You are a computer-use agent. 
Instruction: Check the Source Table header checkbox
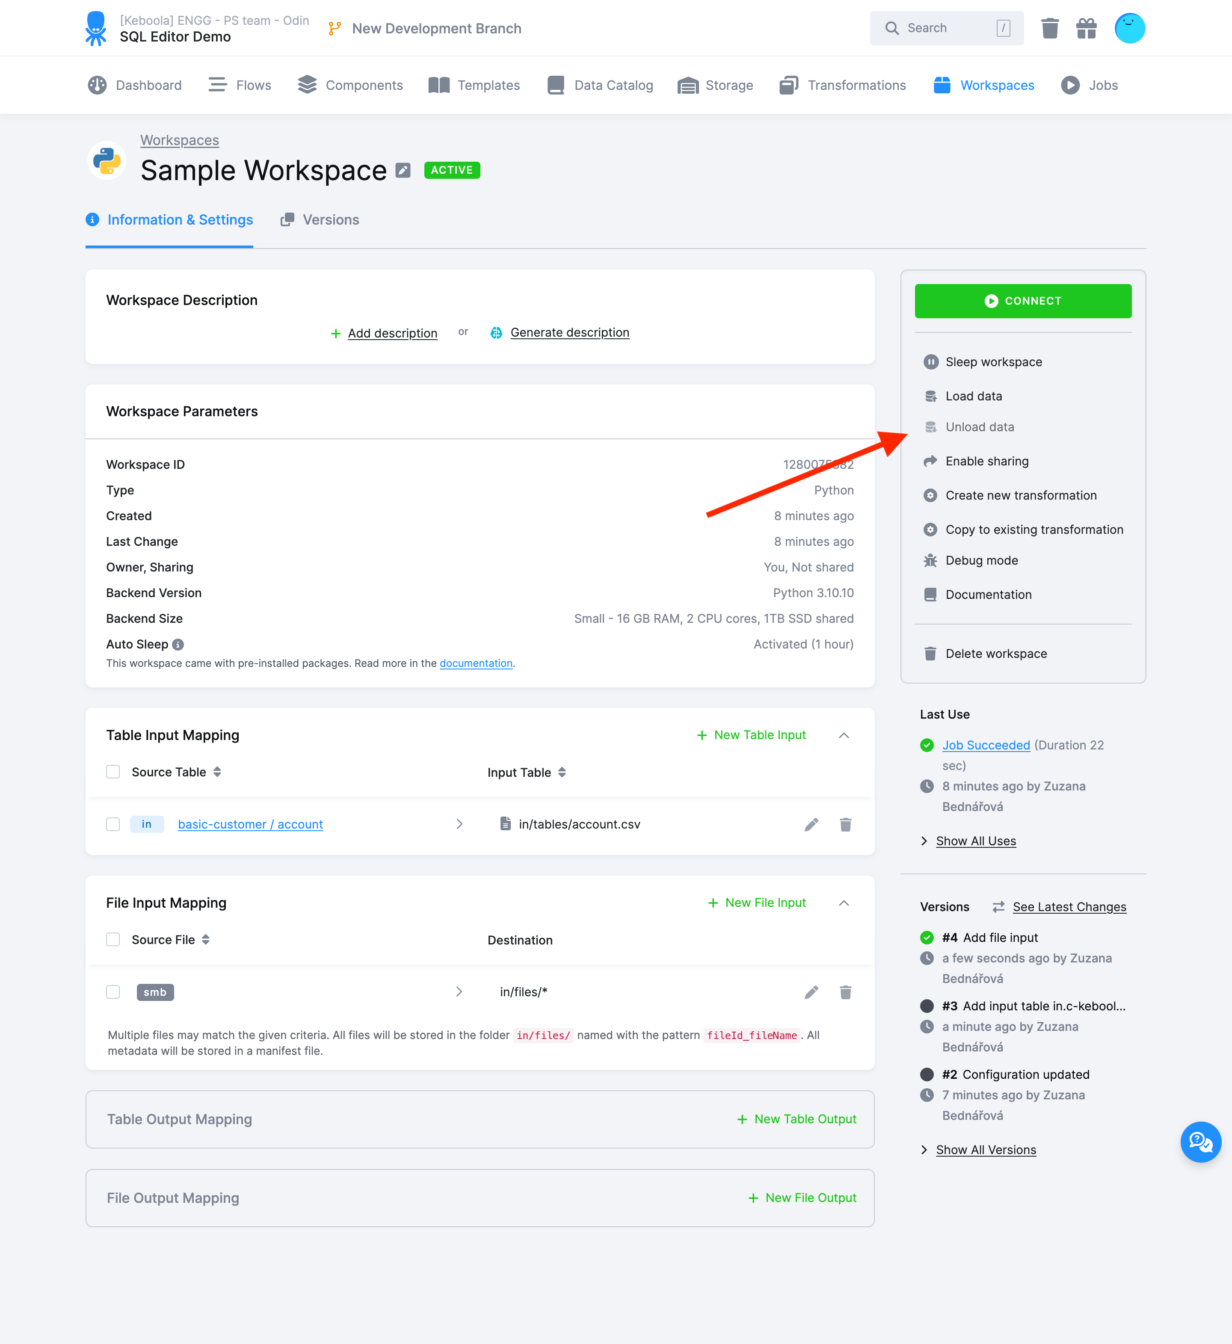click(x=113, y=771)
